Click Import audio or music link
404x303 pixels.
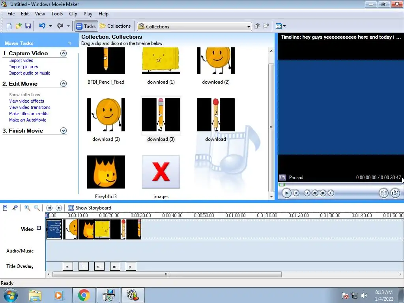30,73
